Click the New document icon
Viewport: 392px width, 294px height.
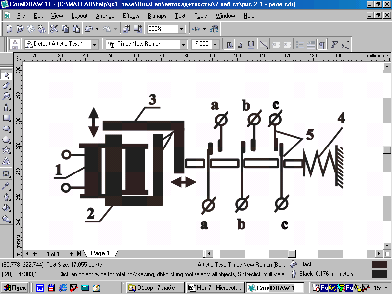click(x=9, y=29)
